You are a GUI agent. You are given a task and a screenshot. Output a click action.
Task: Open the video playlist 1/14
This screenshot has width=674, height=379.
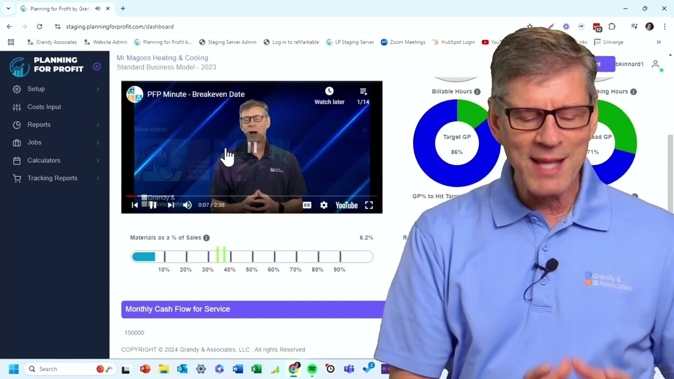tap(363, 96)
